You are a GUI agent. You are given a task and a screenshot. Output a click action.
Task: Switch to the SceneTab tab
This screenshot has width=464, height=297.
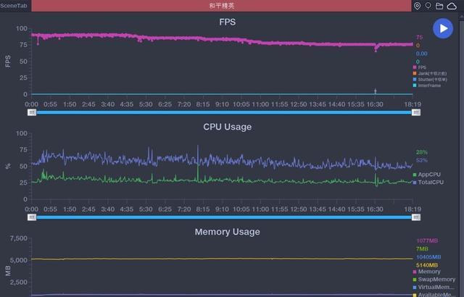[14, 6]
